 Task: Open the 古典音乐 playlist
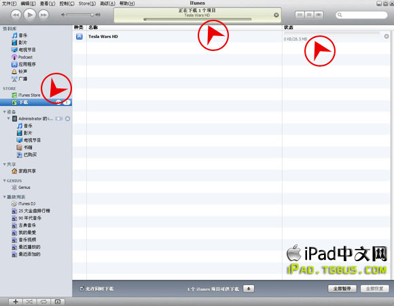click(x=24, y=225)
